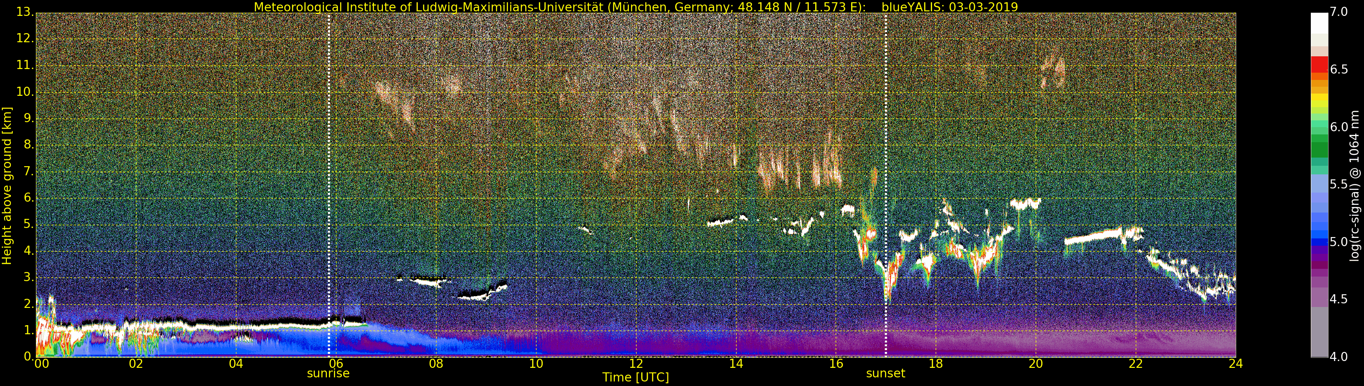Select the '02' tick on the time axis

tap(136, 364)
